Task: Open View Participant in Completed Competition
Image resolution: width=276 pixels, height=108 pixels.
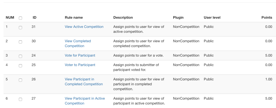Action: 84,82
